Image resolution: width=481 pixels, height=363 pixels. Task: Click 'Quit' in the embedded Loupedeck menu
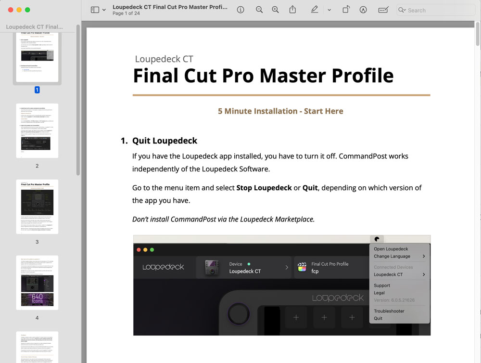point(378,319)
